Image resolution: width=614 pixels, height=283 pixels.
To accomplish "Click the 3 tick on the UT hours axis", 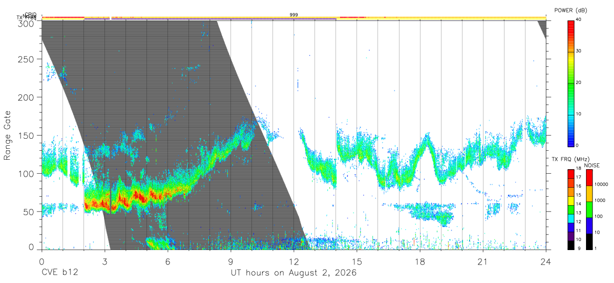I will (x=104, y=261).
